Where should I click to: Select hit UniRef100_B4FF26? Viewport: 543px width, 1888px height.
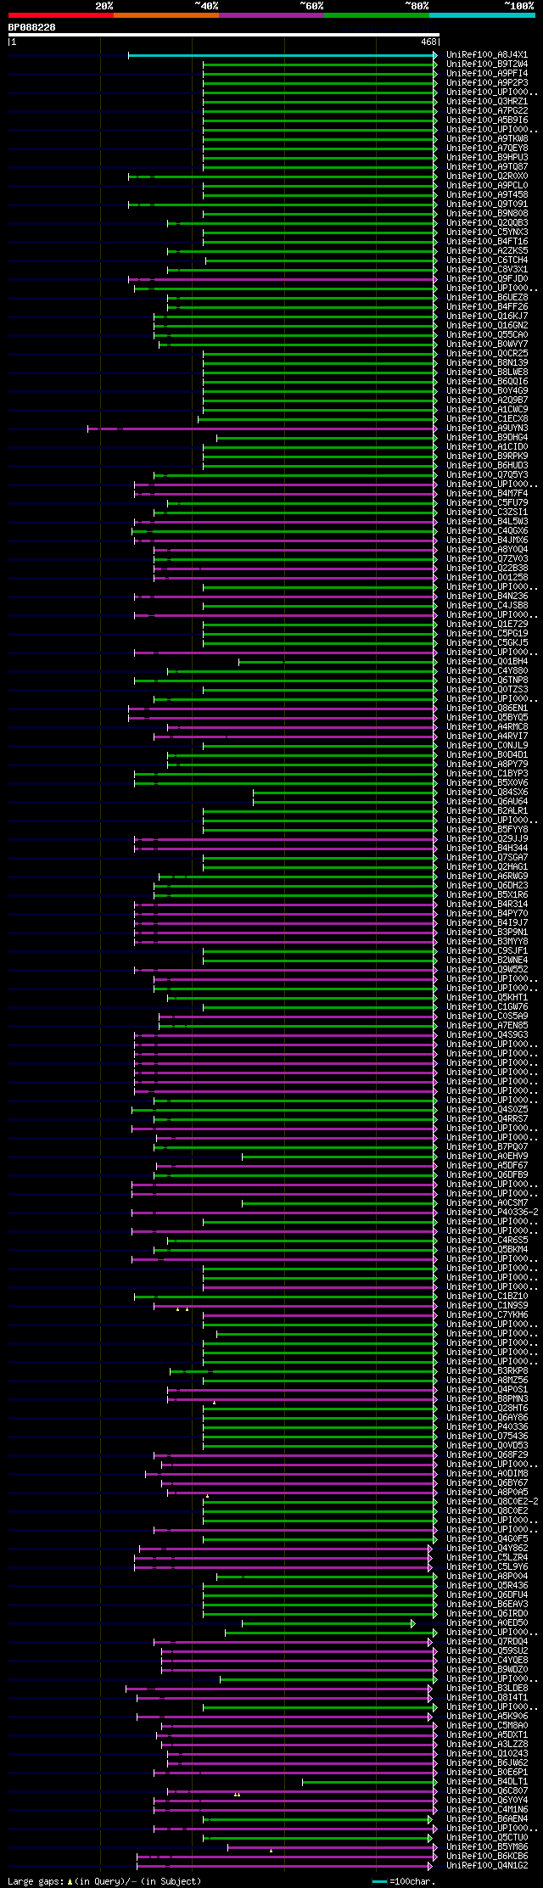click(487, 307)
